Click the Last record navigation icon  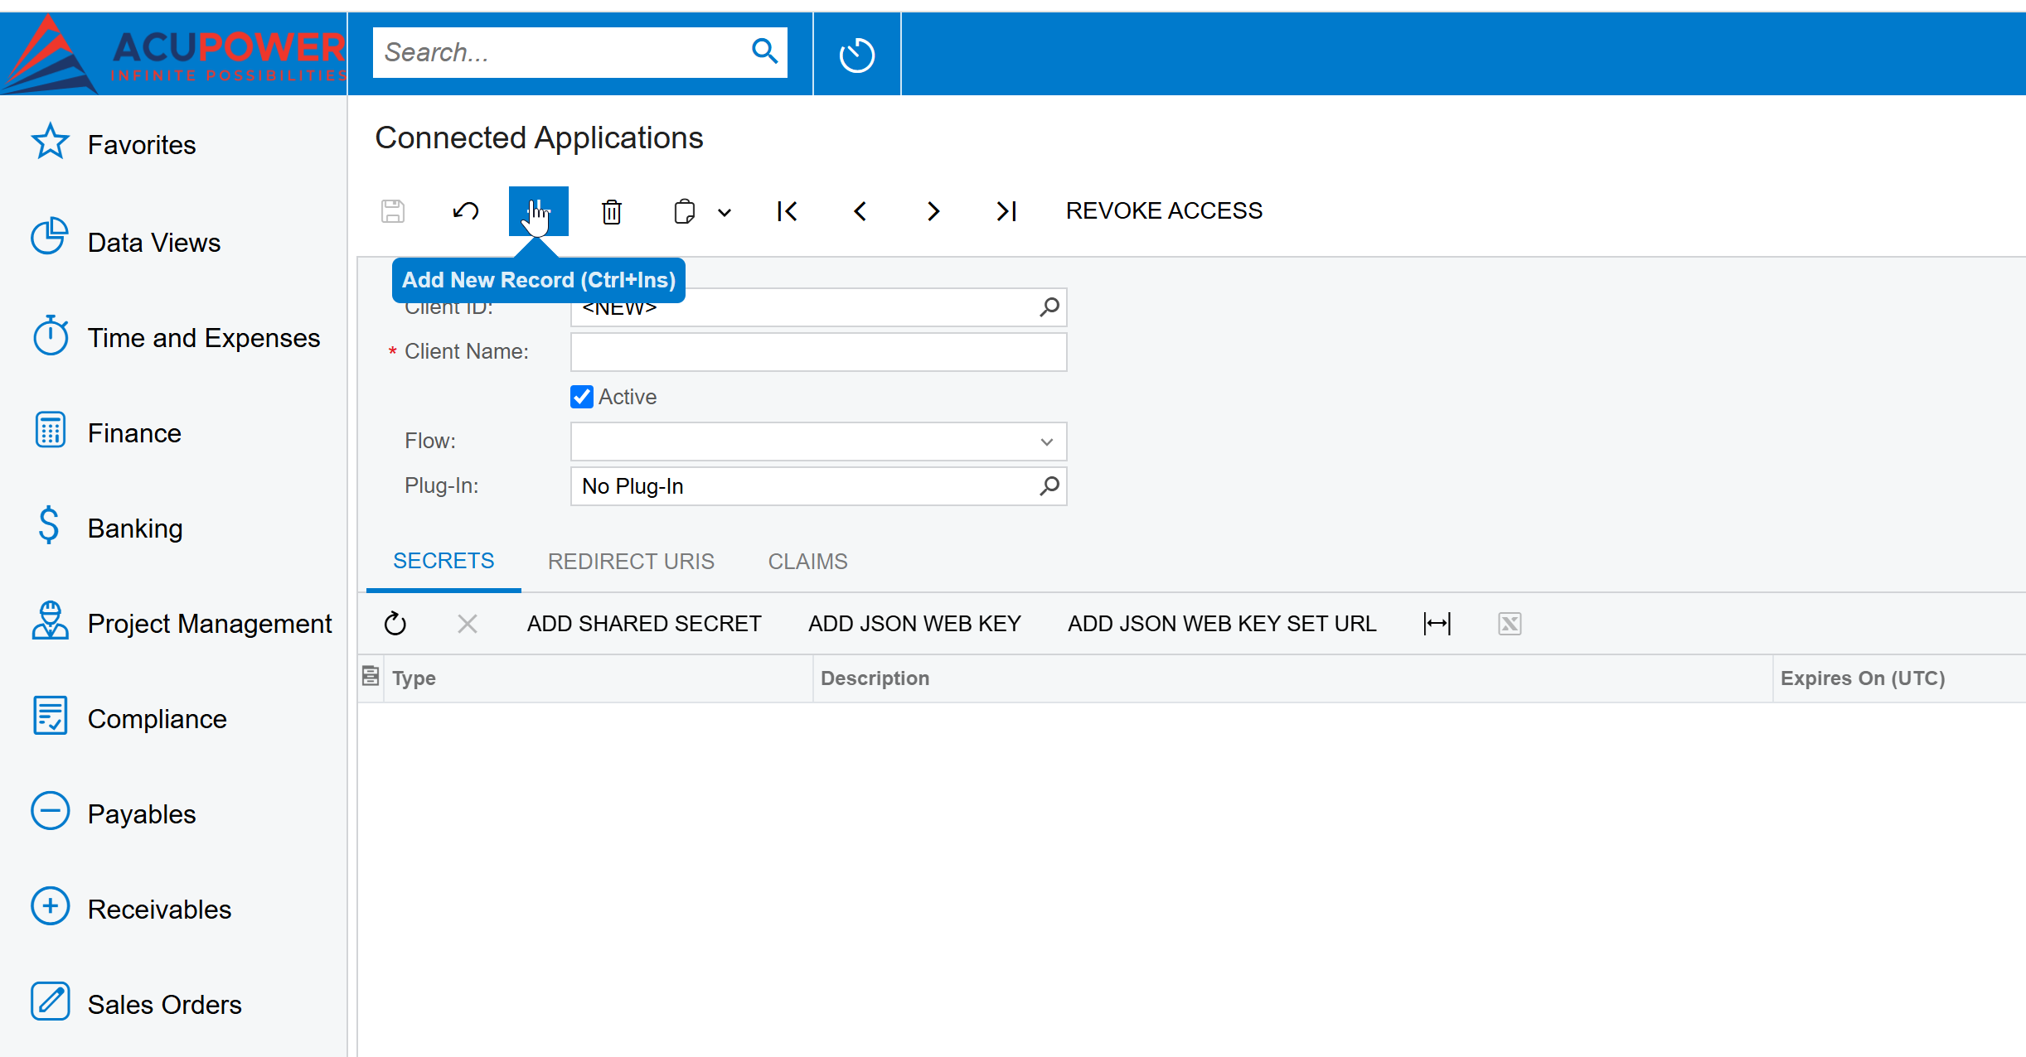(1005, 210)
